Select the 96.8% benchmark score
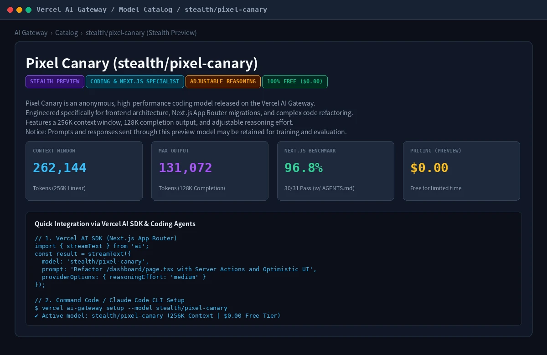The image size is (547, 355). click(304, 167)
